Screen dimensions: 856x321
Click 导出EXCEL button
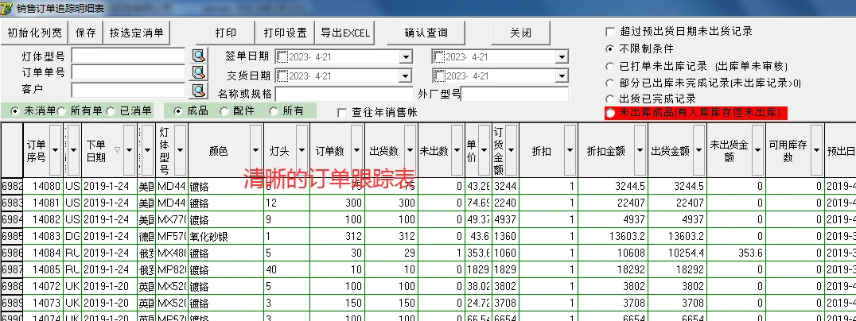[345, 33]
